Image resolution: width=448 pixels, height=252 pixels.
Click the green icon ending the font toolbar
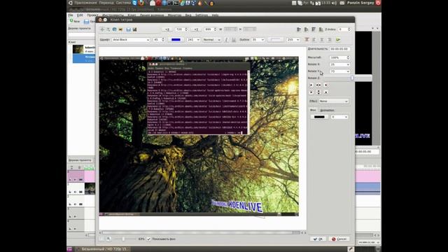338,40
